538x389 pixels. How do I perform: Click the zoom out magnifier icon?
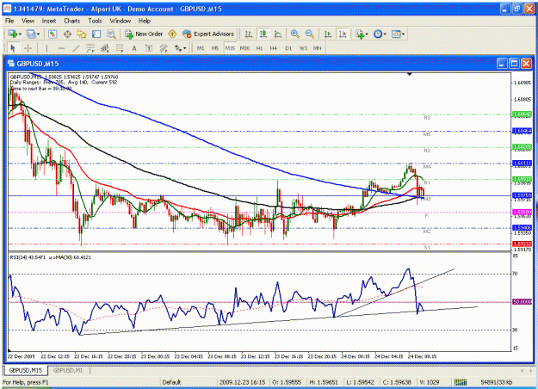click(x=310, y=34)
